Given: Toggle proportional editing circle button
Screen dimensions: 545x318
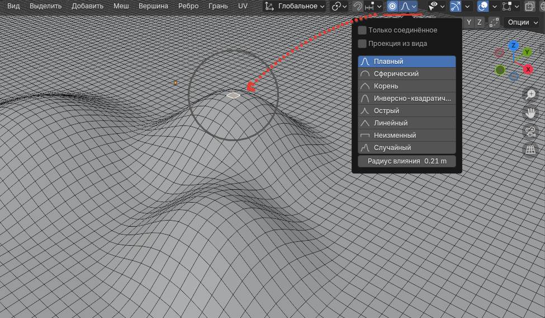Looking at the screenshot, I should [x=392, y=6].
